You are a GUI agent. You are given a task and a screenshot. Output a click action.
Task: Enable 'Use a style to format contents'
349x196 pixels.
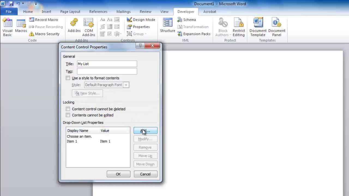(68, 78)
